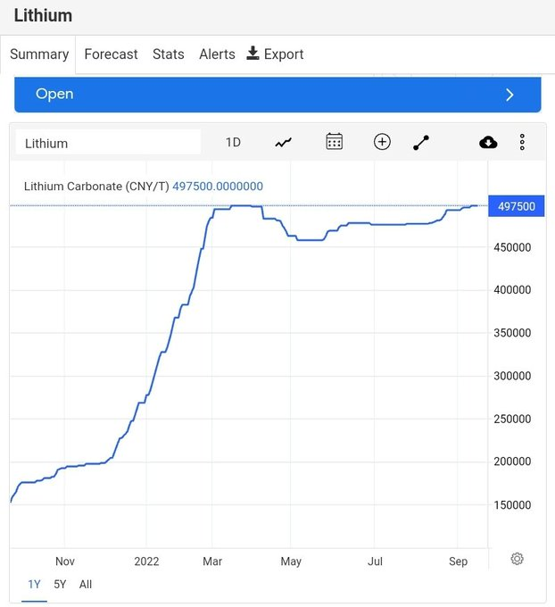This screenshot has height=607, width=555.
Task: Select the 5Y time range
Action: point(60,584)
